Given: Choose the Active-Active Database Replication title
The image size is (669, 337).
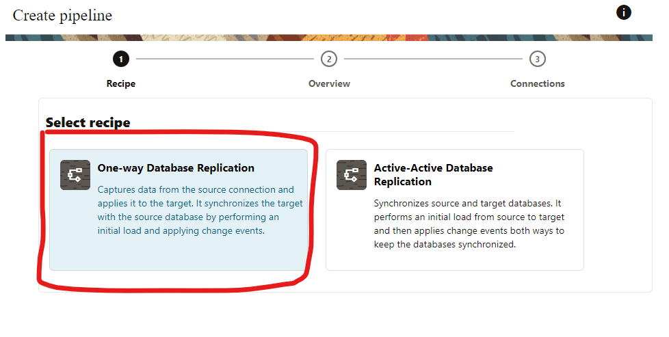Looking at the screenshot, I should pyautogui.click(x=433, y=175).
